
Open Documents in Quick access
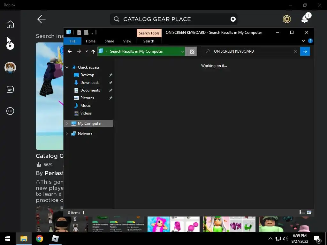90,90
